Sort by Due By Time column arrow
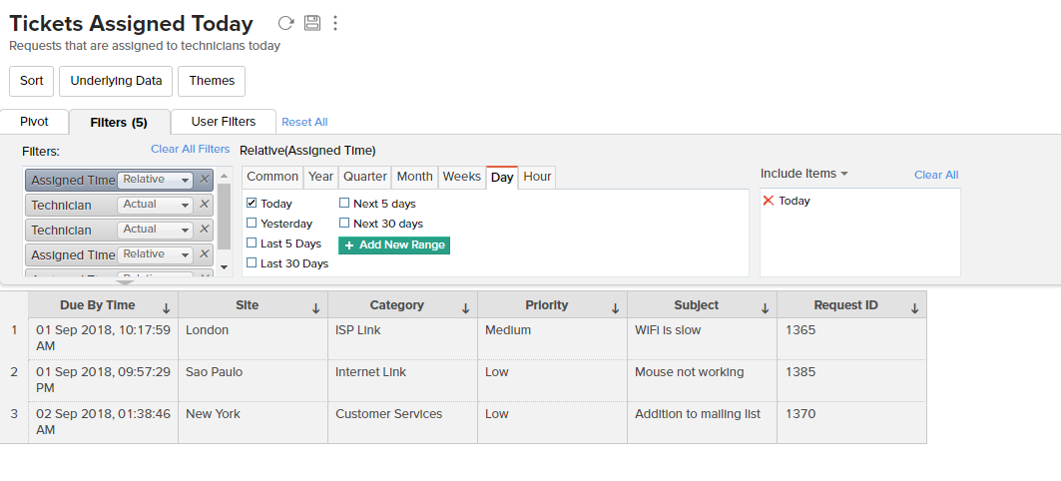 tap(167, 308)
